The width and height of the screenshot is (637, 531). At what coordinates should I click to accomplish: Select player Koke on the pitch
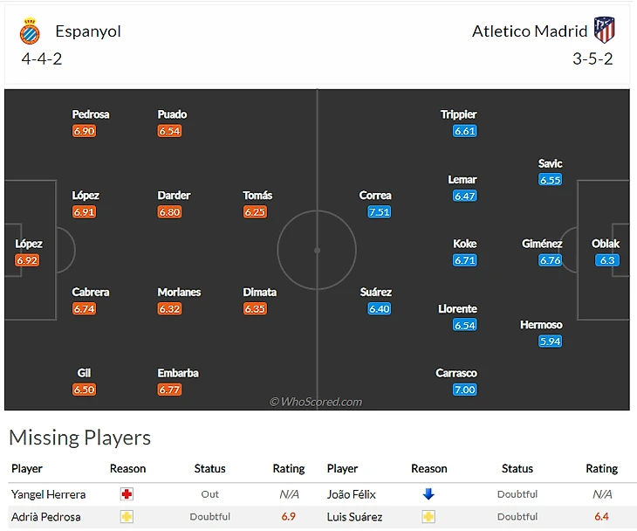[464, 244]
